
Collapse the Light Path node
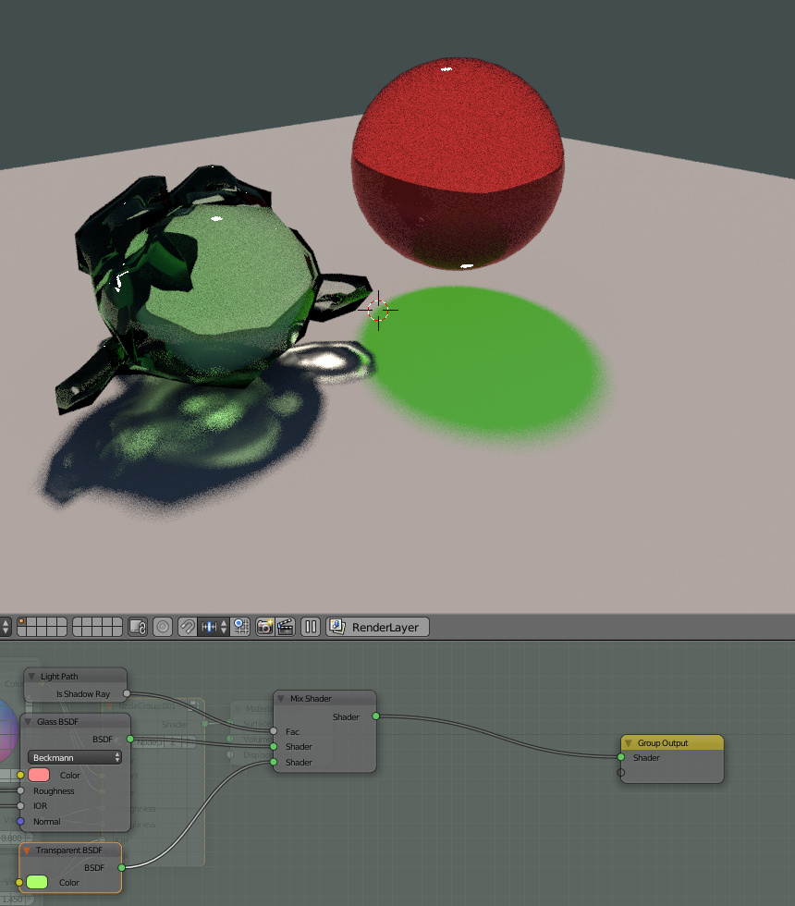[x=31, y=676]
